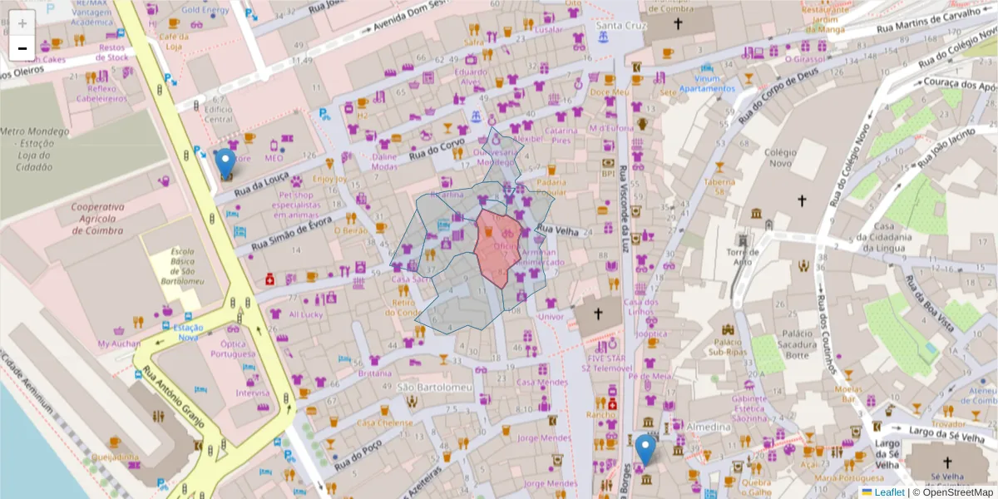
Task: Click the cutlery icon near O Beirão
Action: point(350,218)
